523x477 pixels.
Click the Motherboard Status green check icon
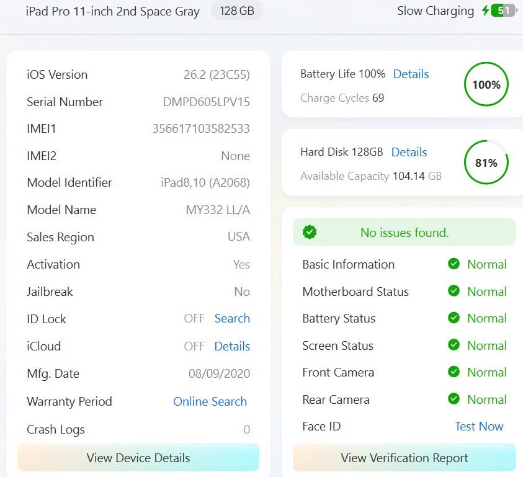click(454, 291)
